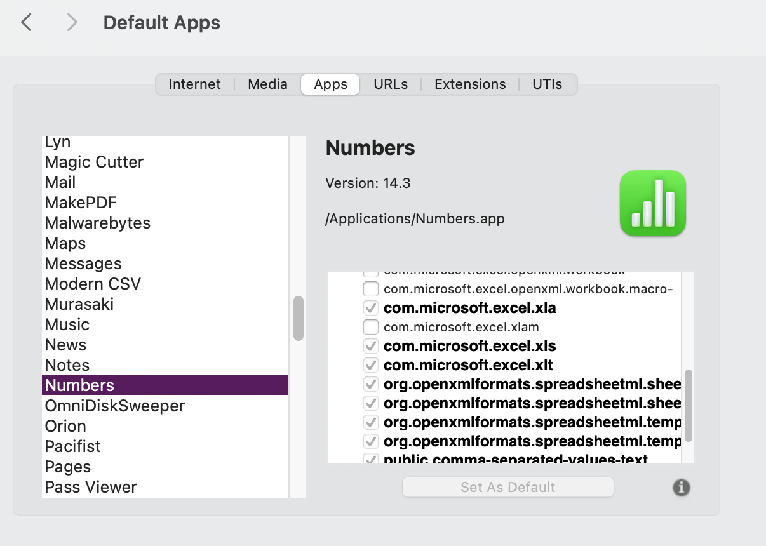Select Notes in the app list
Screen dimensions: 766x546
165,365
